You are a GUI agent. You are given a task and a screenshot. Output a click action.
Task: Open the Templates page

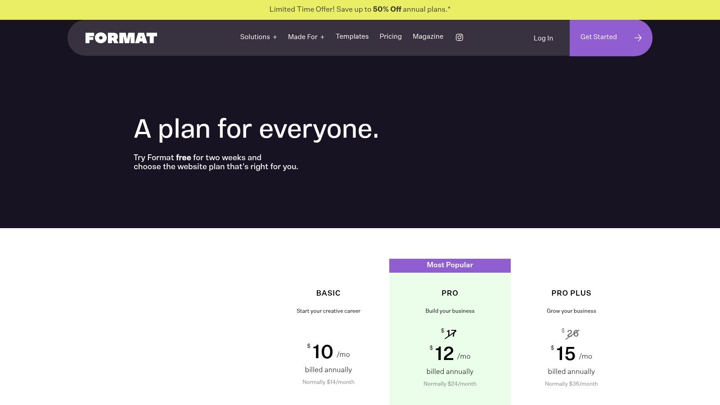coord(352,36)
